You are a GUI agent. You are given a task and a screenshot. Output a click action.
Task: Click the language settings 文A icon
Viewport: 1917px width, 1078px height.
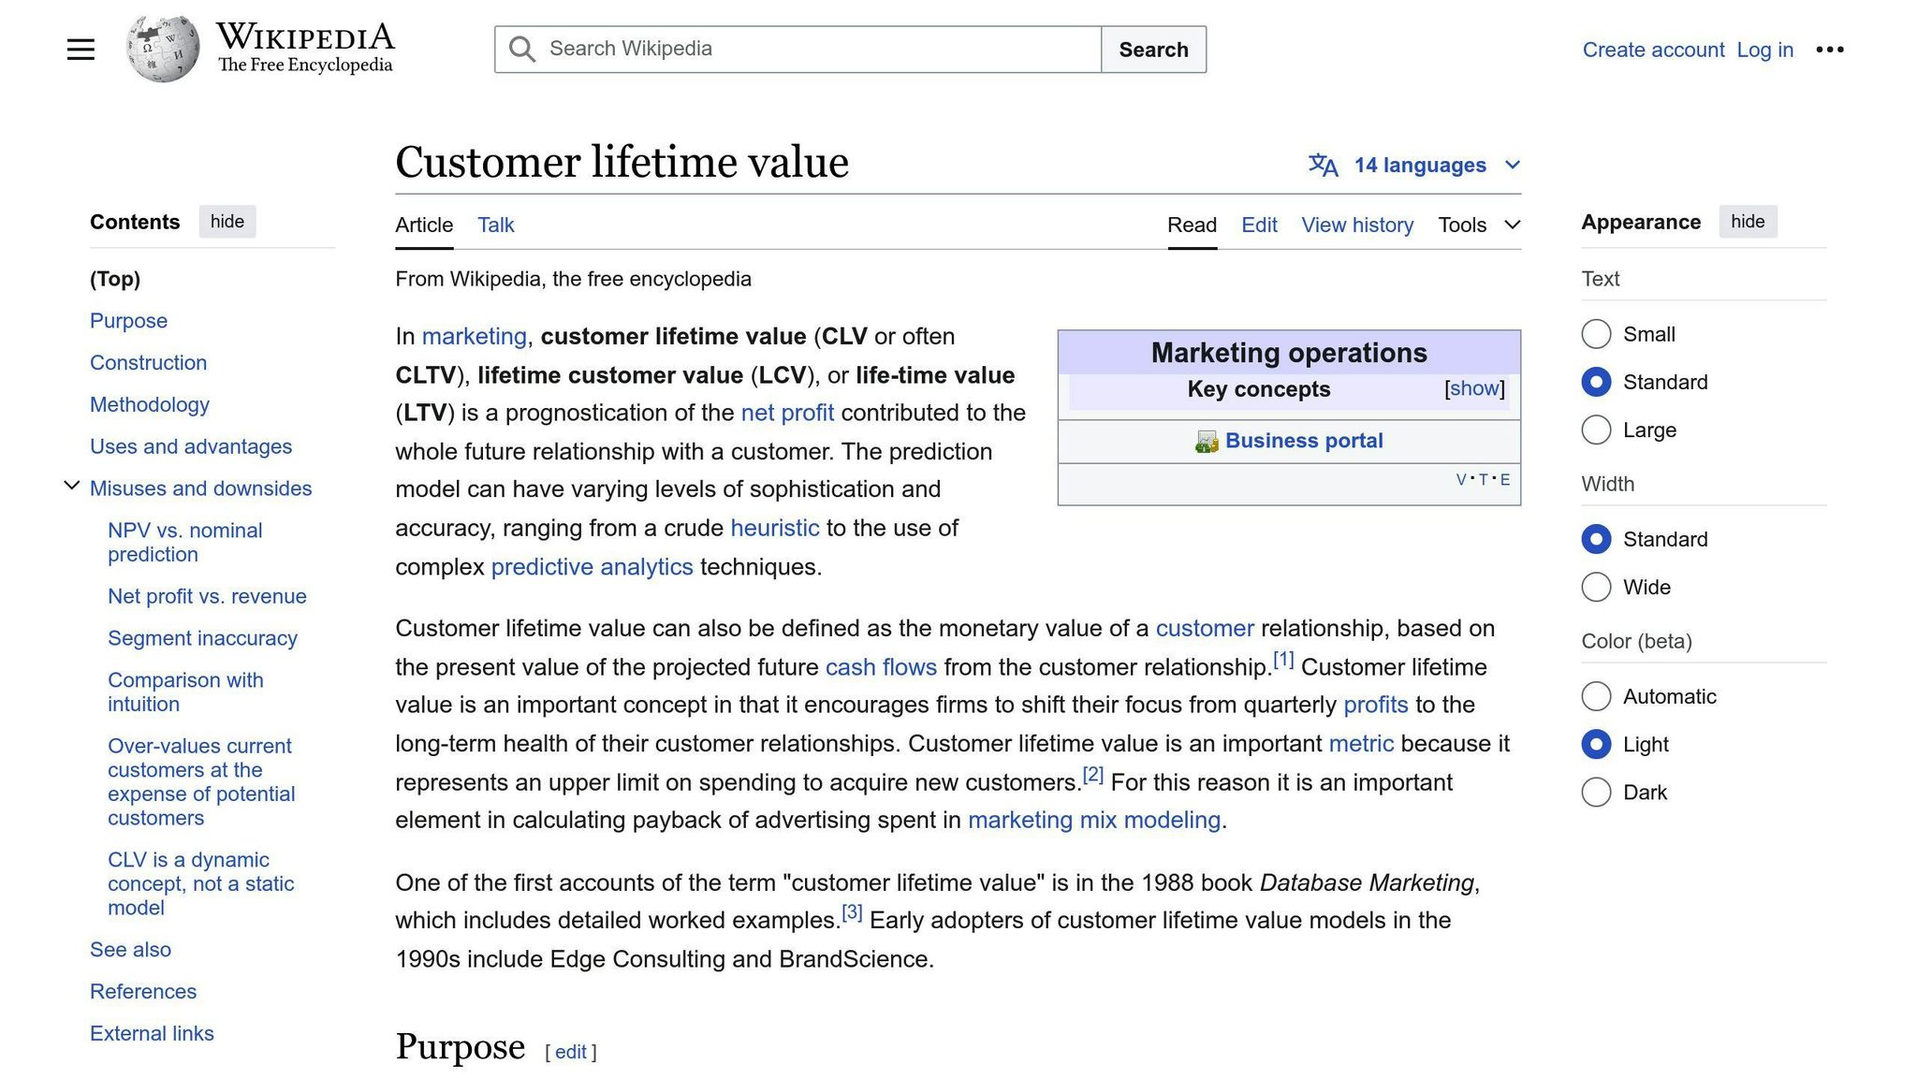coord(1324,165)
